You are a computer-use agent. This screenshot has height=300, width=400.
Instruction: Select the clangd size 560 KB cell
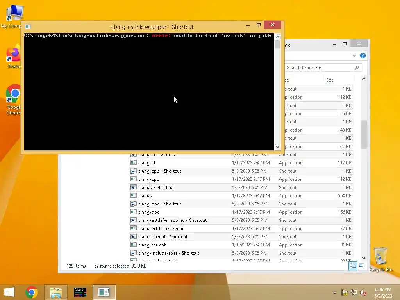(345, 196)
